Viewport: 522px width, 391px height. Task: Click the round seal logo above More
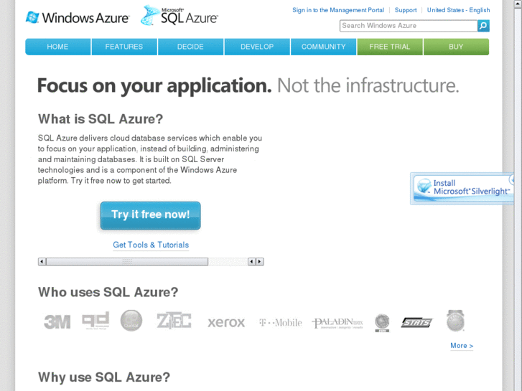coord(455,321)
